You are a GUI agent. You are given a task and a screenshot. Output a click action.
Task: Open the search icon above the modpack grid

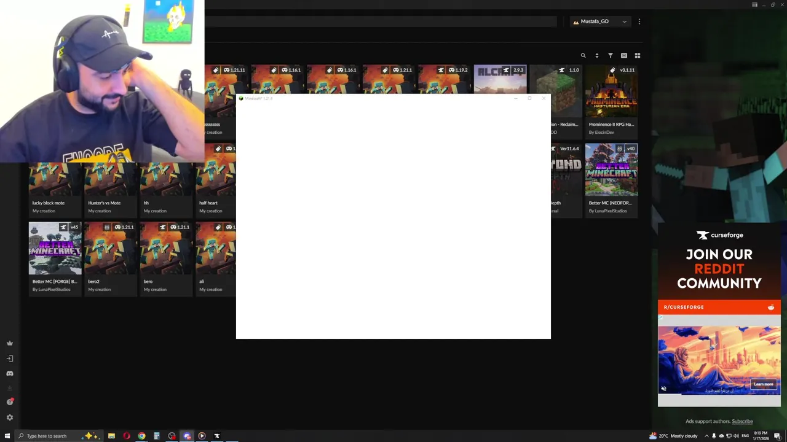click(x=583, y=56)
